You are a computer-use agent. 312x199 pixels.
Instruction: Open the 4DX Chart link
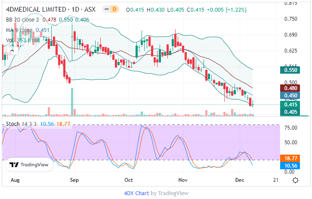(x=136, y=193)
